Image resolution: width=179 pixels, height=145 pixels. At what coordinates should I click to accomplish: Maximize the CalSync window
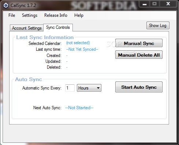(154, 4)
